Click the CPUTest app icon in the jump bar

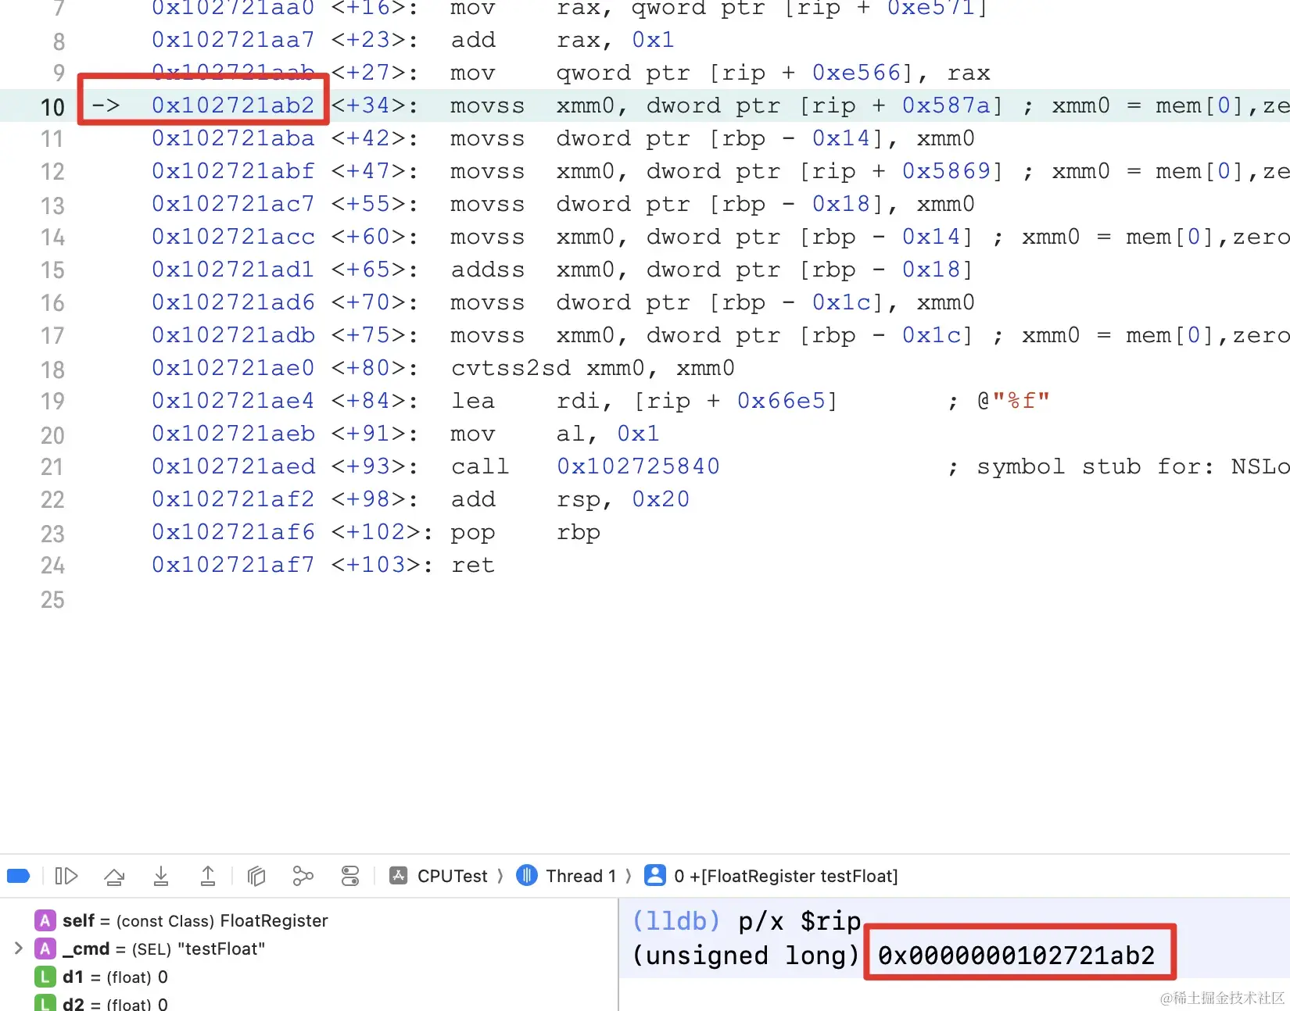coord(399,876)
